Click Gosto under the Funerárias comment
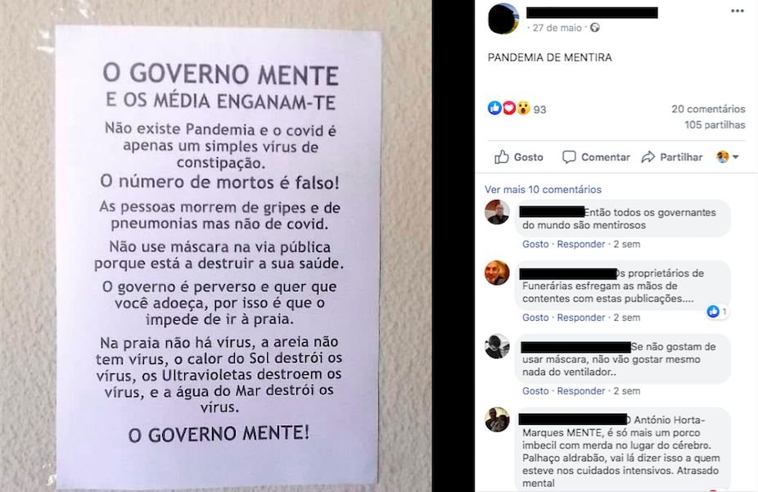The height and width of the screenshot is (492, 758). click(x=535, y=318)
